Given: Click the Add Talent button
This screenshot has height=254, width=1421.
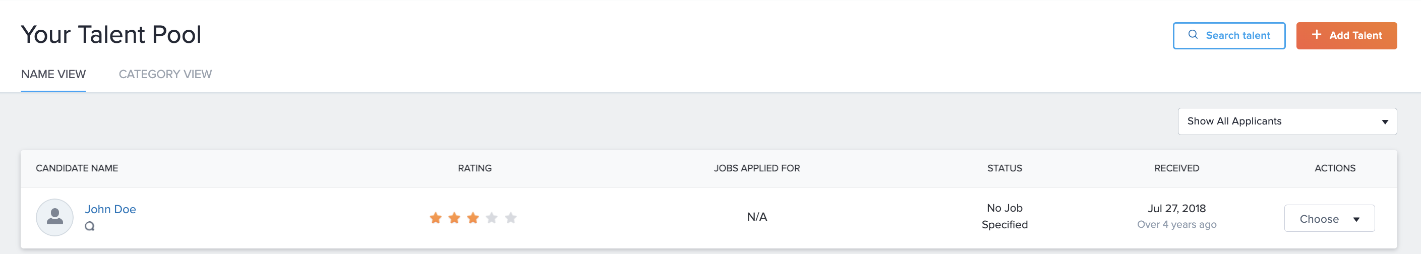Looking at the screenshot, I should [x=1346, y=36].
